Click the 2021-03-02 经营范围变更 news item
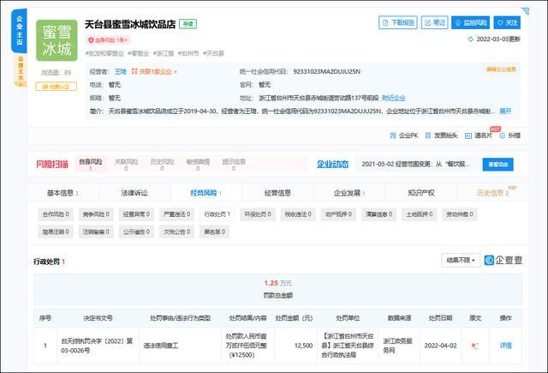Screen dimensions: 548x373 415,164
